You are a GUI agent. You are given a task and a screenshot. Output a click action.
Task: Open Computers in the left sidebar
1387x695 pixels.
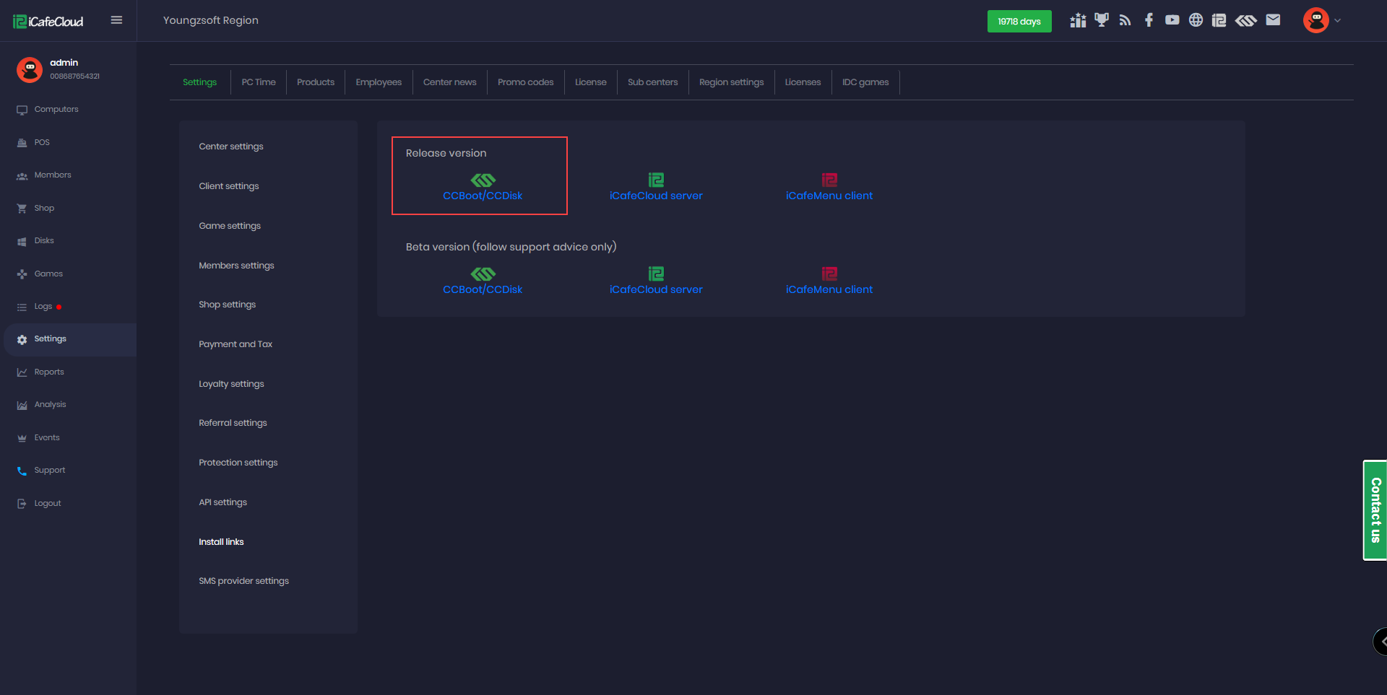pyautogui.click(x=56, y=110)
